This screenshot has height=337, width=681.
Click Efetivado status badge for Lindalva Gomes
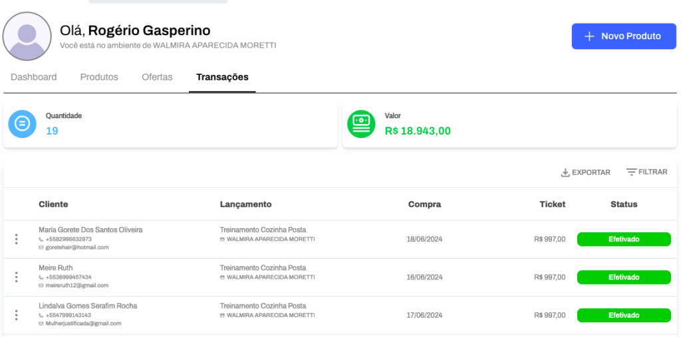624,315
